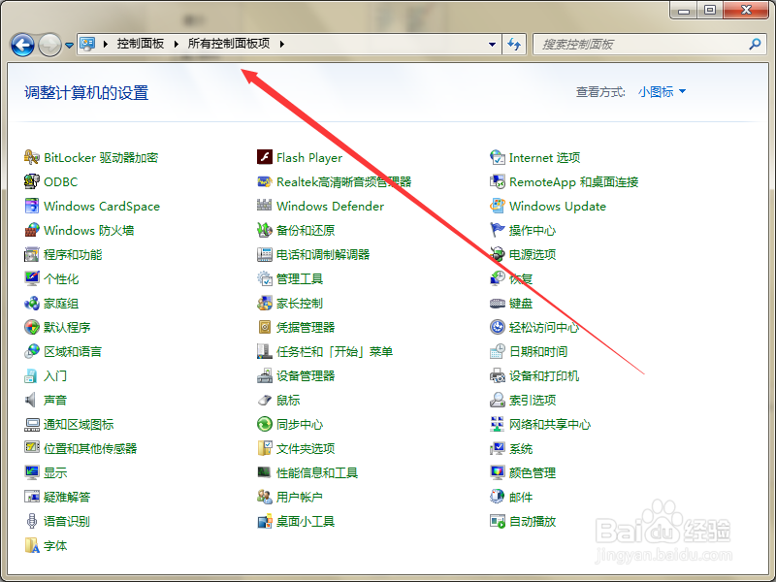Open the Windows Defender icon
776x582 pixels.
264,206
